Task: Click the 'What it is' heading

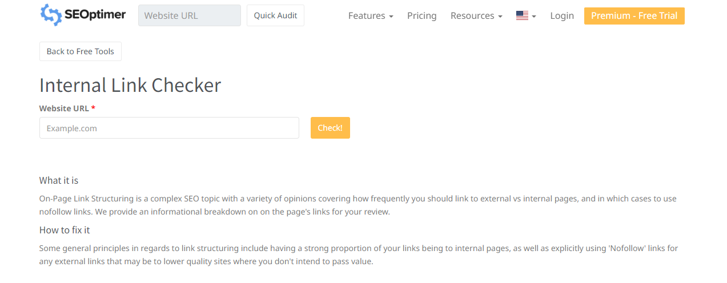Action: (x=59, y=180)
